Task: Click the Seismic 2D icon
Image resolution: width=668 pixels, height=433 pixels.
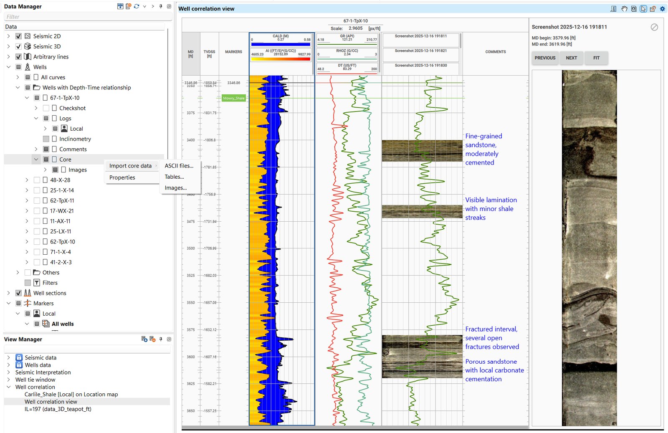Action: tap(28, 36)
